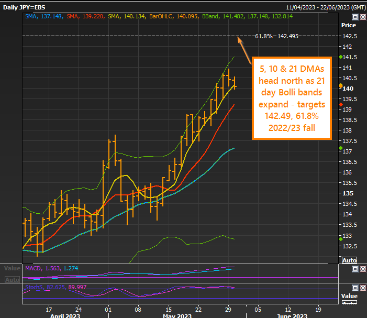The height and width of the screenshot is (318, 367).
Task: Select the BBand legend entry
Action: tap(247, 16)
